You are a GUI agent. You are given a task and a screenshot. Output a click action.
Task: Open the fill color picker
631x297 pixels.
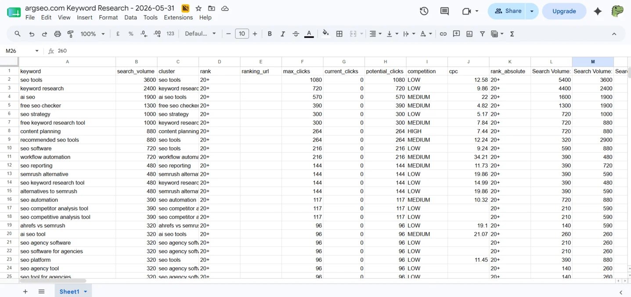[x=325, y=34]
